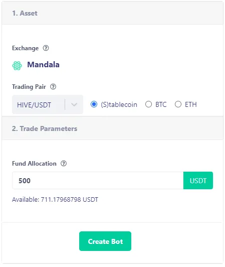Click the Mandala exchange name

coord(44,65)
